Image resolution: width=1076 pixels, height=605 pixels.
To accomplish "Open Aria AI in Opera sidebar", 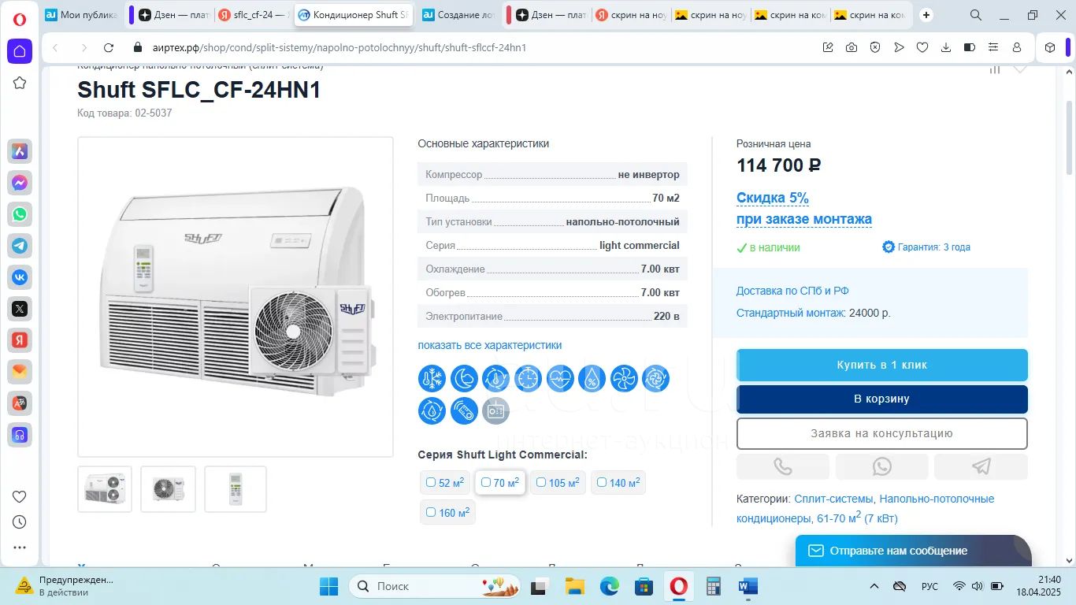I will [x=20, y=151].
